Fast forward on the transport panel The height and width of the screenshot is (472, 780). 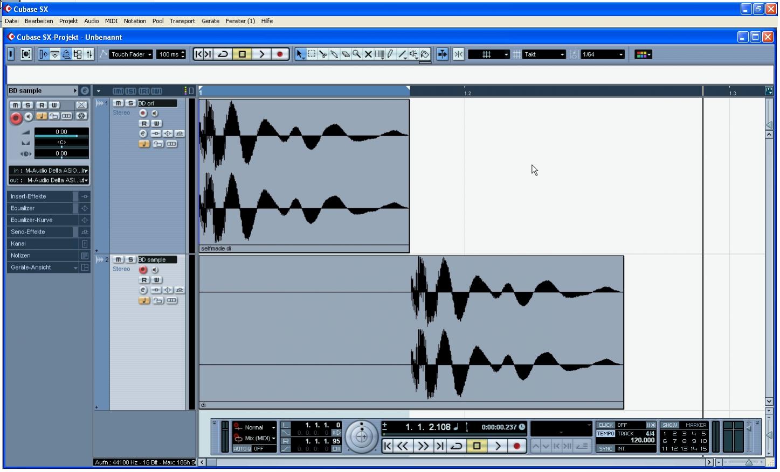423,446
